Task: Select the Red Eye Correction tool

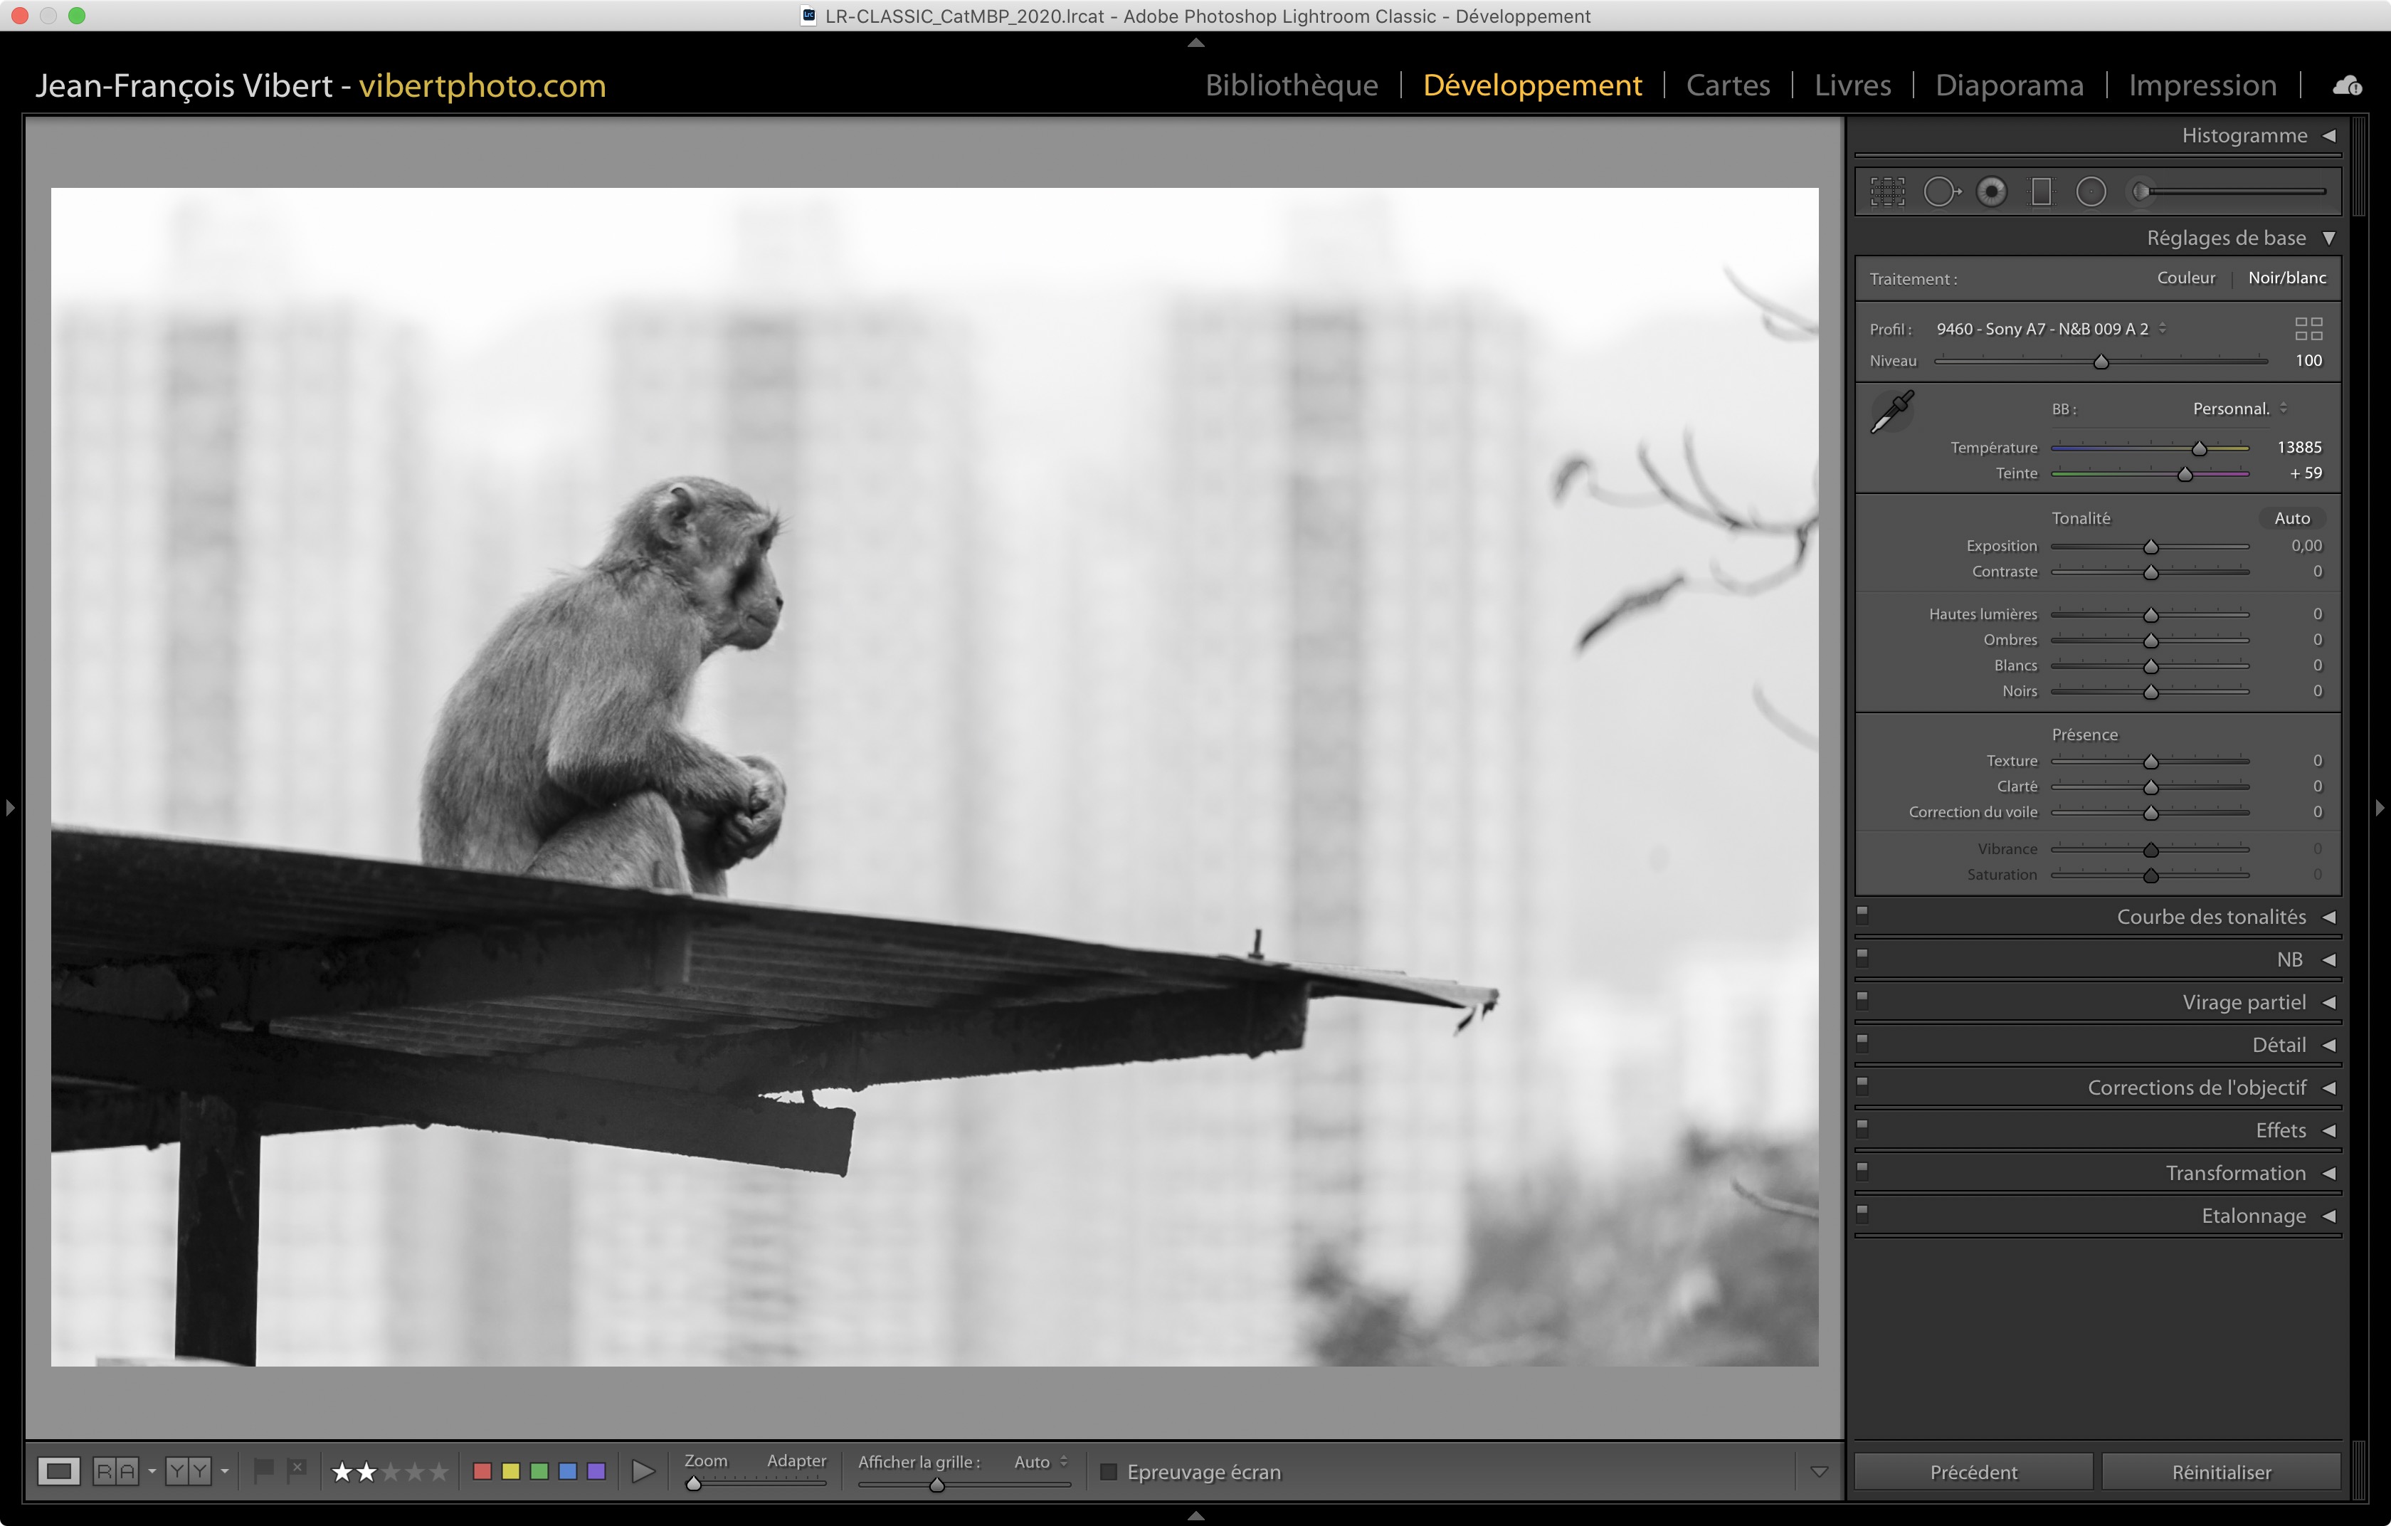Action: tap(1991, 191)
